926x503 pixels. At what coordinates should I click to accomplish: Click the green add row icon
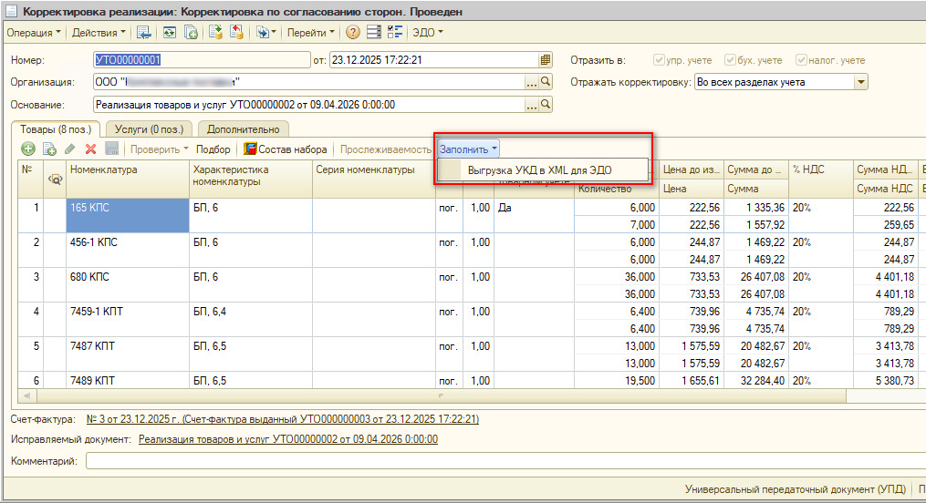tap(27, 149)
